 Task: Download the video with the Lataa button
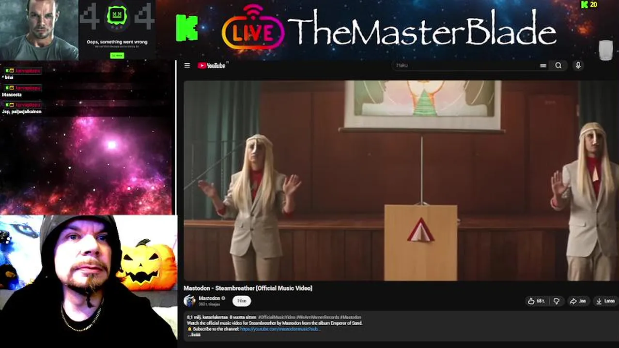[x=605, y=301]
